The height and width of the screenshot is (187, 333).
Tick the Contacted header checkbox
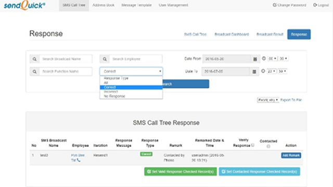coord(268,146)
